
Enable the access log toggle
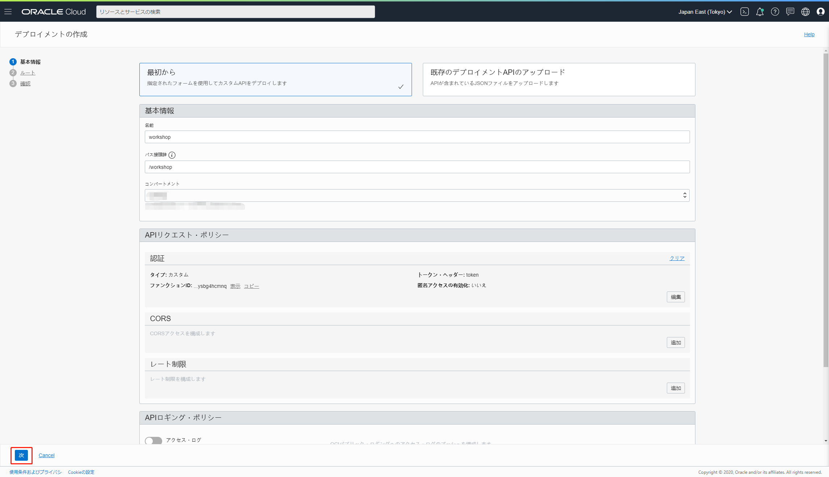[153, 440]
